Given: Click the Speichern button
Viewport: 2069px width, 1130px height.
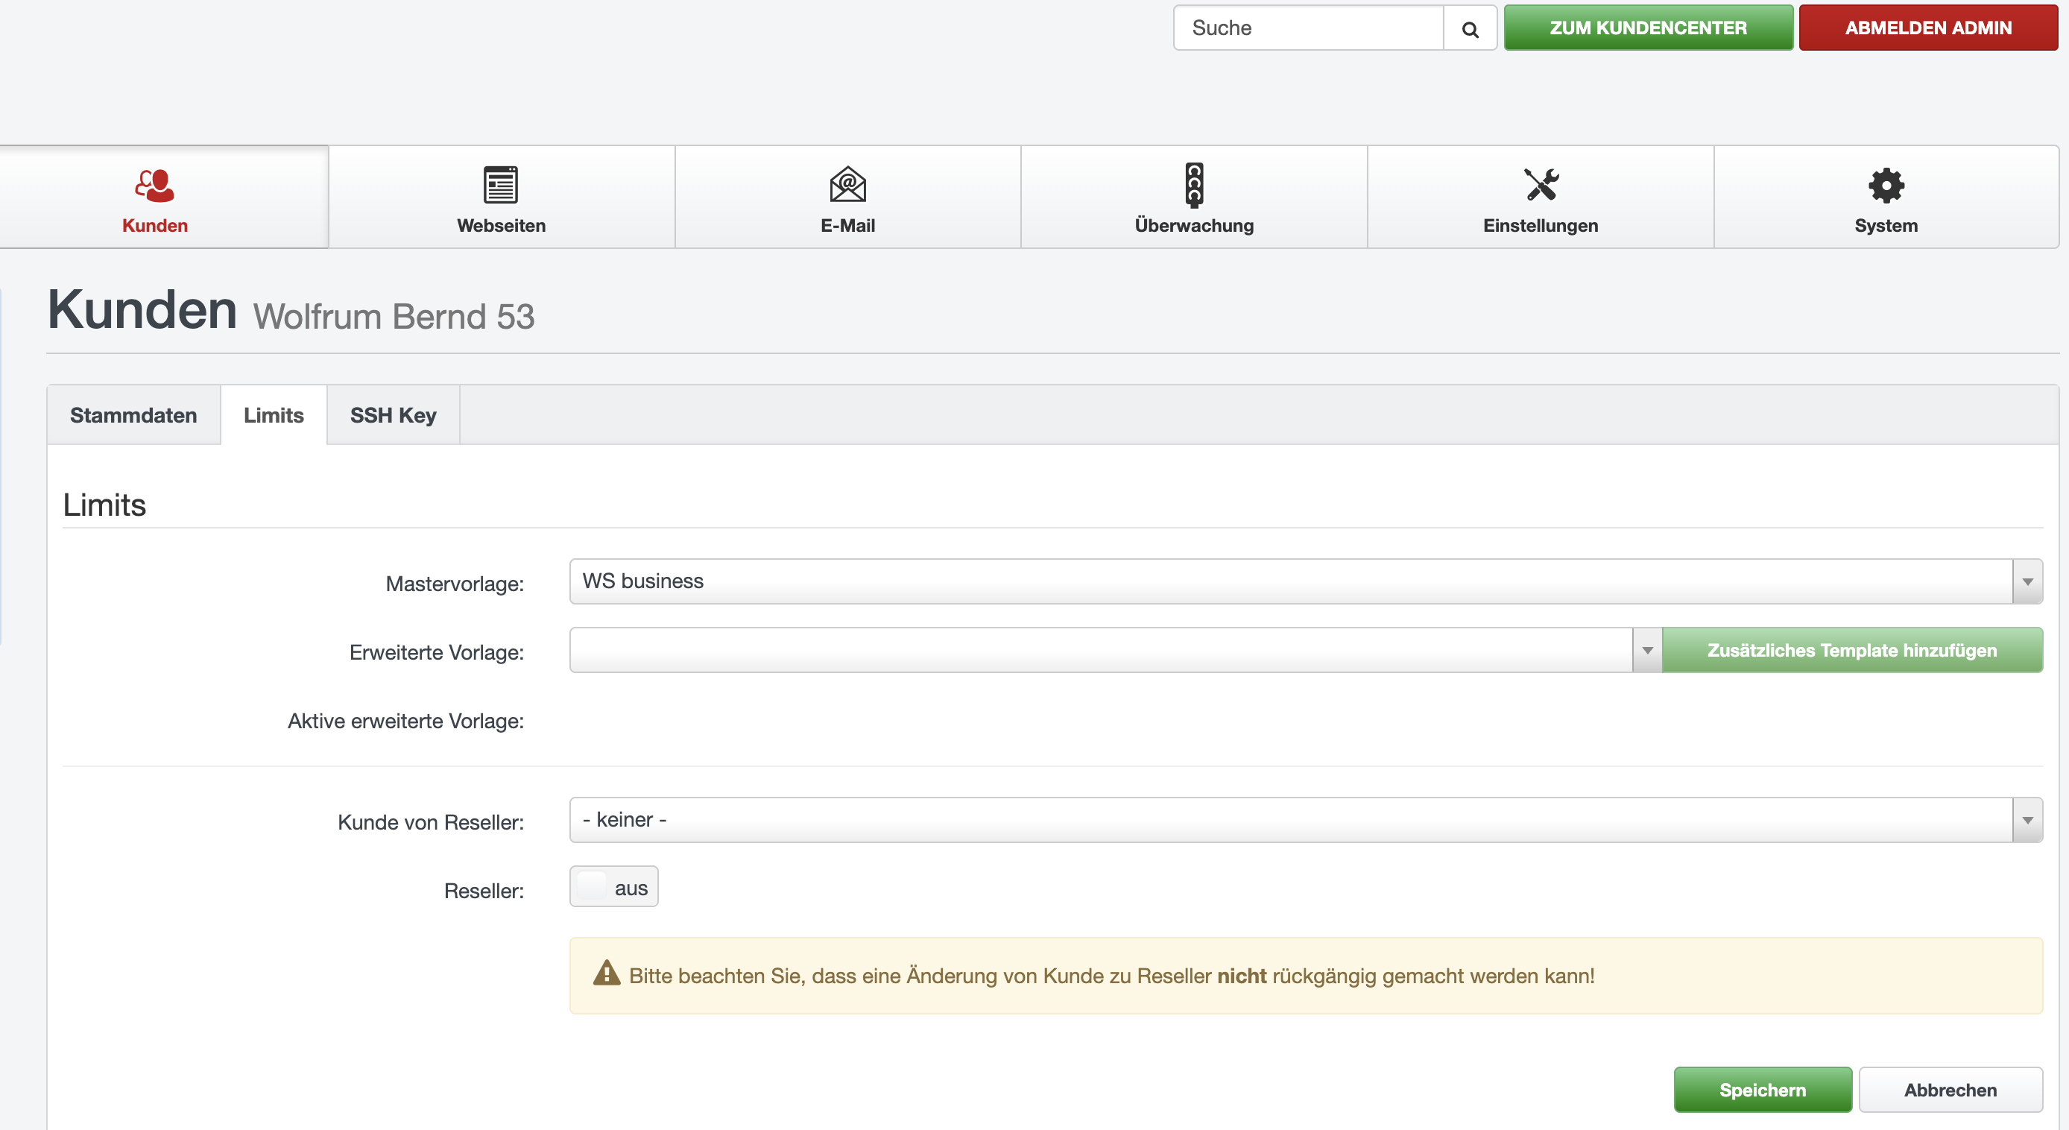Looking at the screenshot, I should pyautogui.click(x=1762, y=1090).
